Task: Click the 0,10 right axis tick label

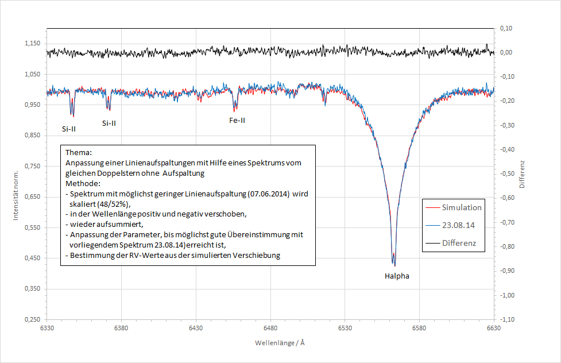Action: [506, 28]
